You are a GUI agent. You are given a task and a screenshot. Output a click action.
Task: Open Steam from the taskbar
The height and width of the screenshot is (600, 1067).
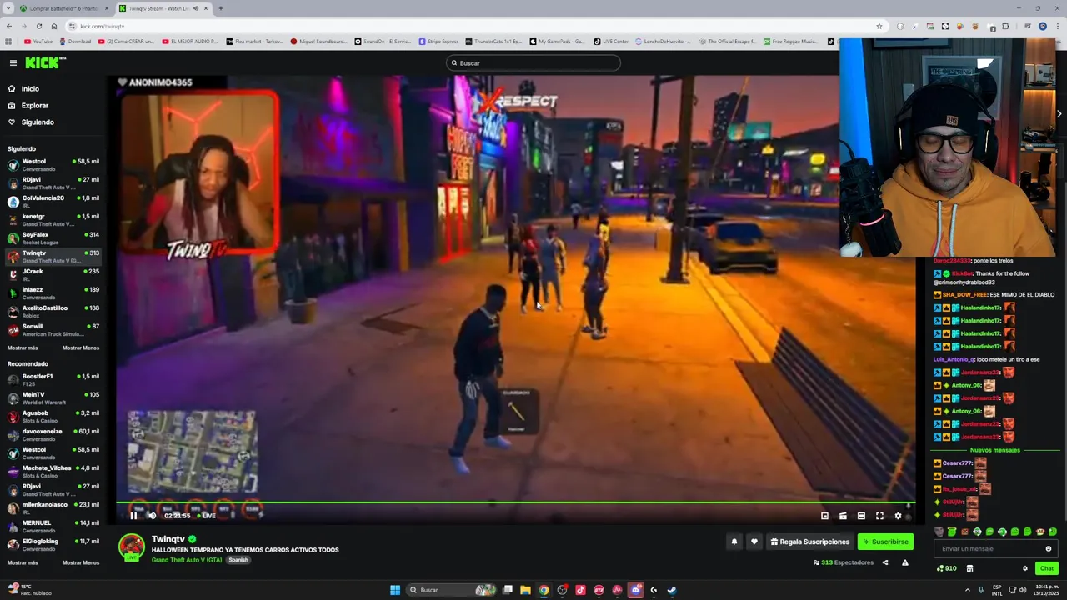tap(672, 590)
